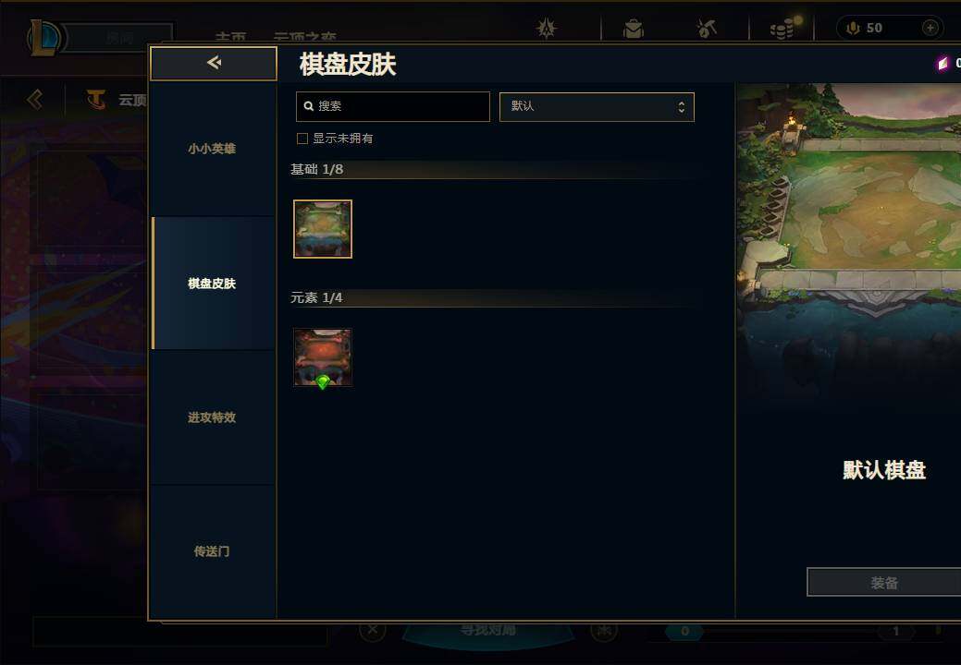The height and width of the screenshot is (665, 961).
Task: Add currency with the plus icon near 50
Action: coord(930,28)
